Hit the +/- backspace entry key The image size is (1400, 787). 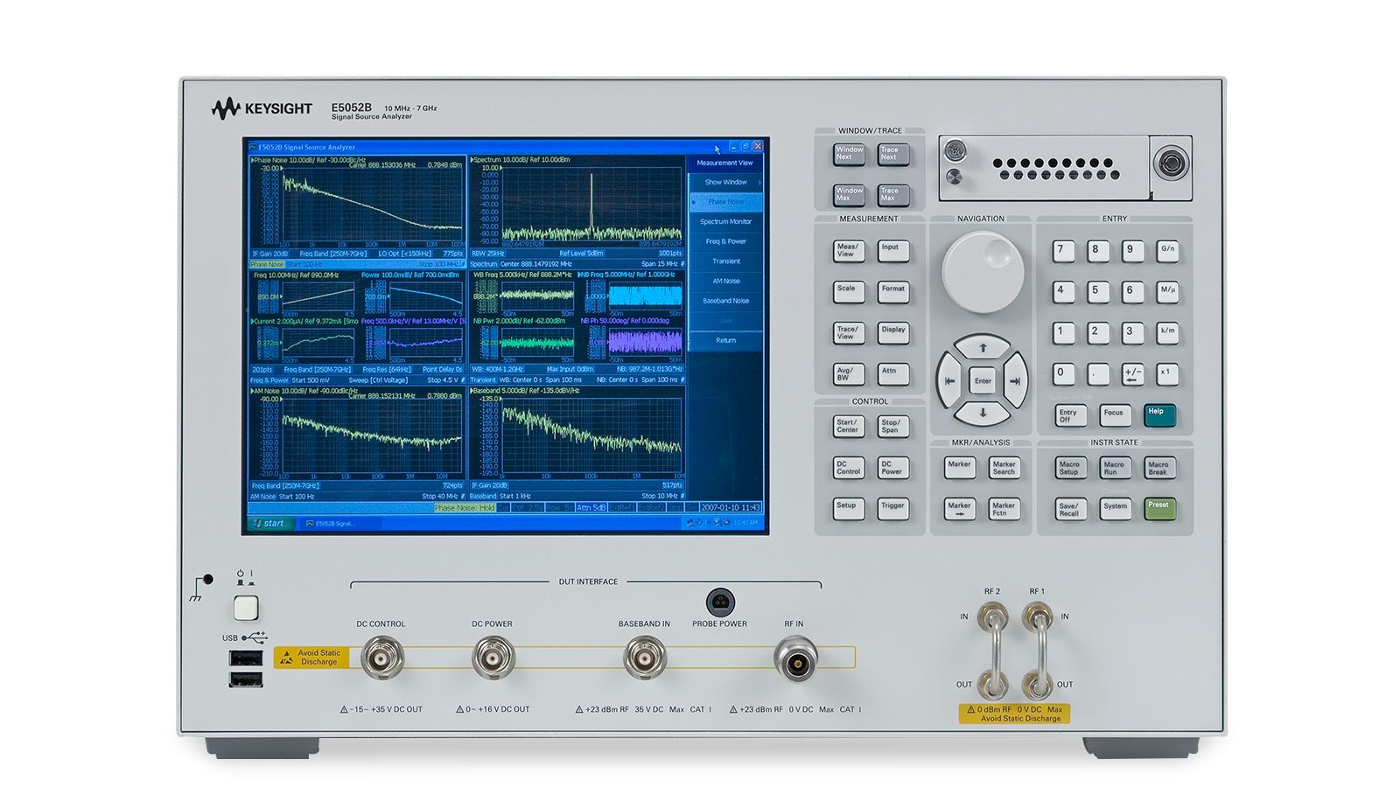(1132, 373)
